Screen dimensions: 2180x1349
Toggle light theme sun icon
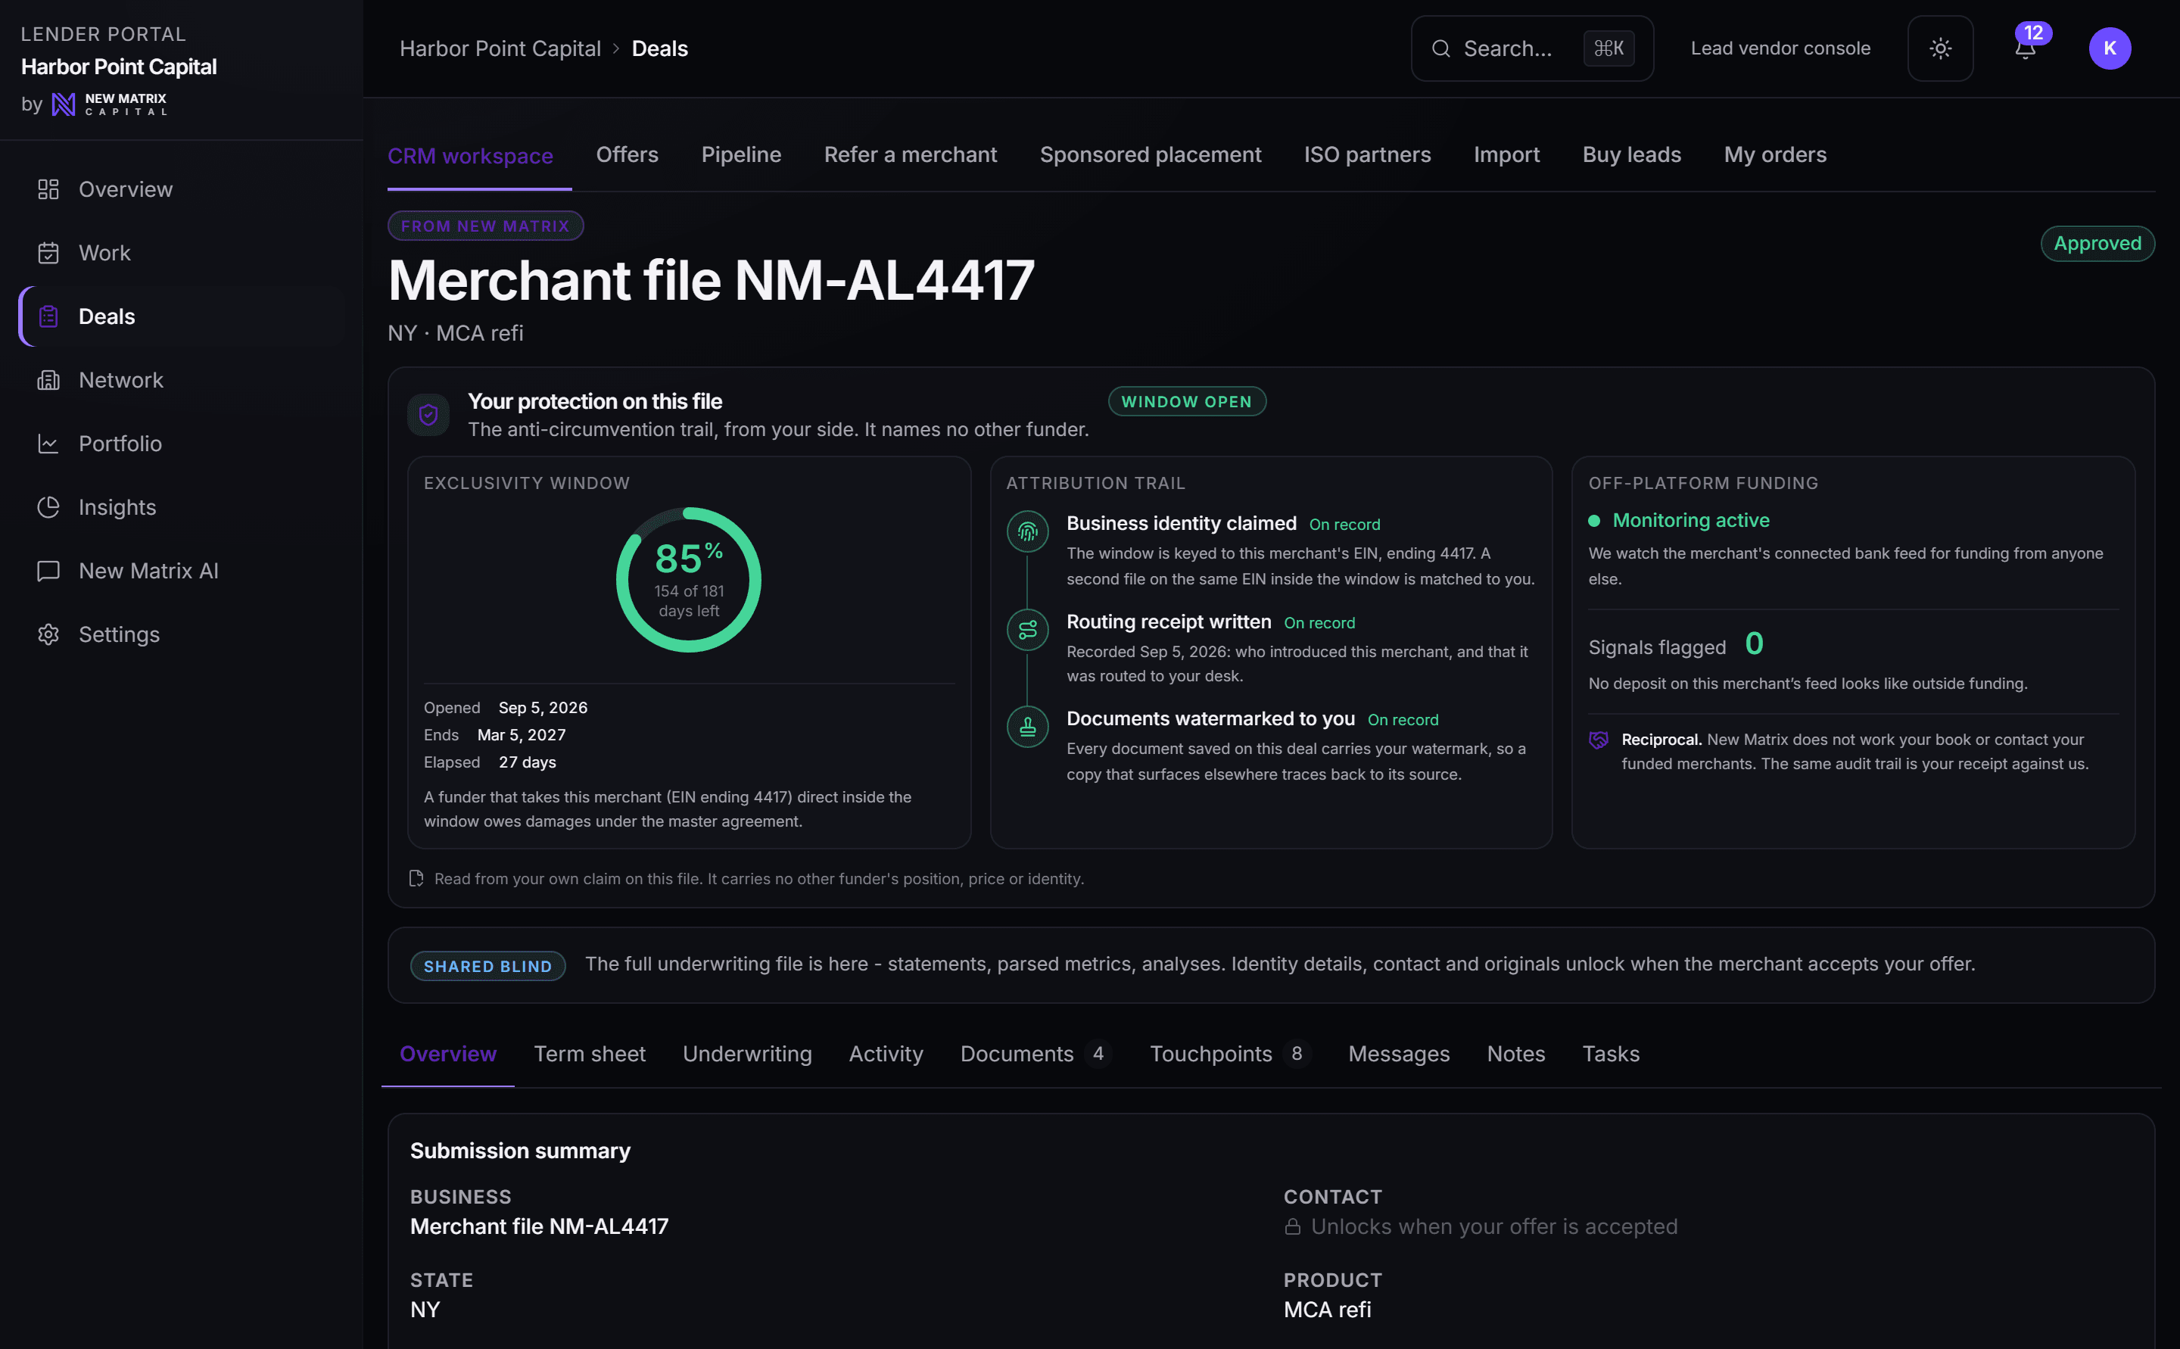(x=1940, y=48)
